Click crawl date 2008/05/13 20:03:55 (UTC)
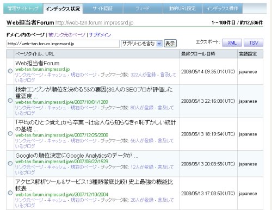272x210 pixels. coord(208,164)
